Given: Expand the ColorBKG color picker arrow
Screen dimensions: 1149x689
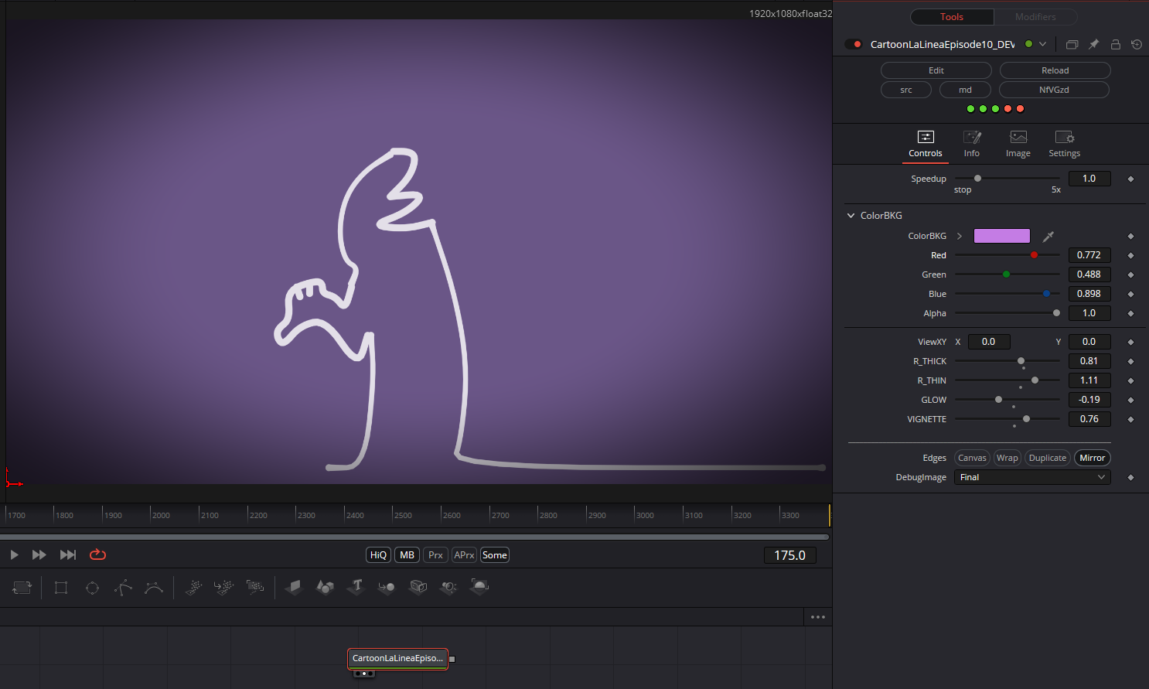Looking at the screenshot, I should click(x=960, y=236).
